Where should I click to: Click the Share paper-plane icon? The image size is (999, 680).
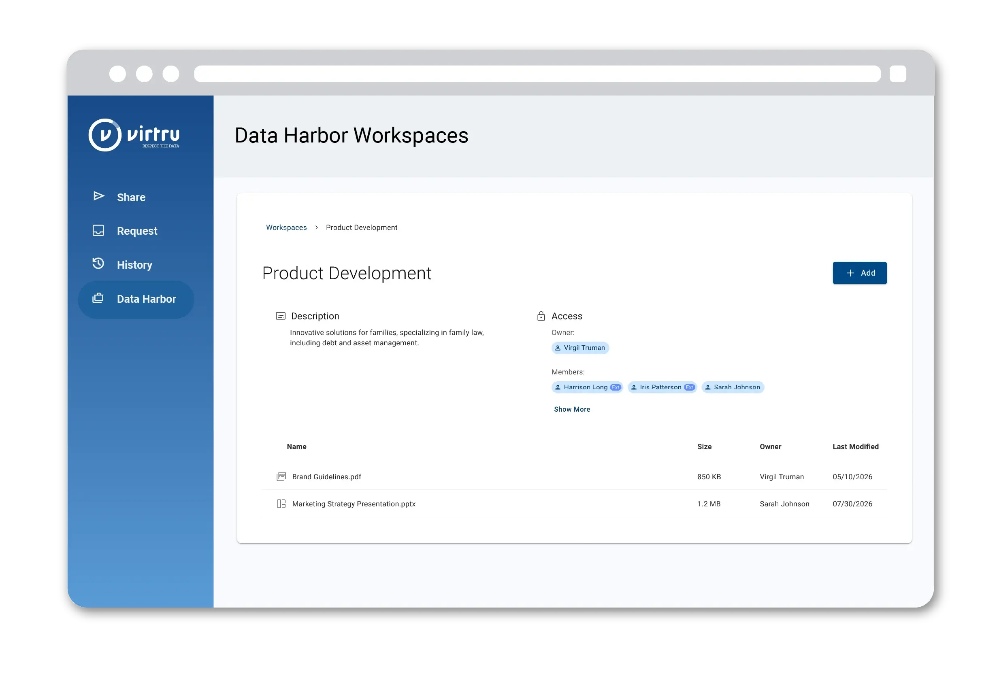[98, 196]
